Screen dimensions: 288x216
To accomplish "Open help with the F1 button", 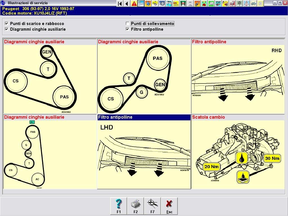I will pyautogui.click(x=119, y=206).
